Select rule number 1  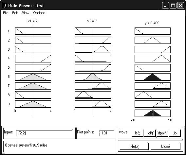point(9,31)
